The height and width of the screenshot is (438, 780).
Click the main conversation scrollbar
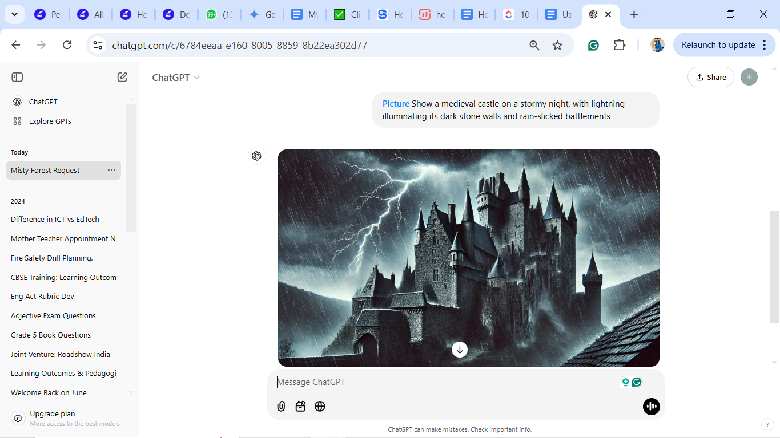click(774, 267)
